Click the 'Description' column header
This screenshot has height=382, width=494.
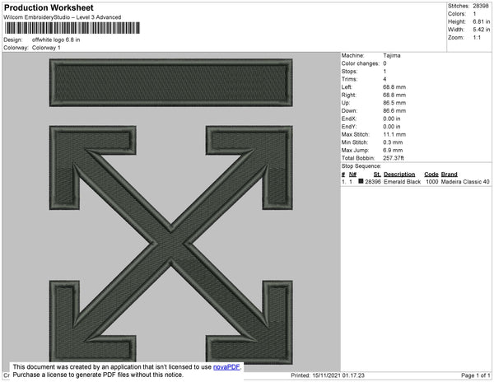tap(399, 175)
